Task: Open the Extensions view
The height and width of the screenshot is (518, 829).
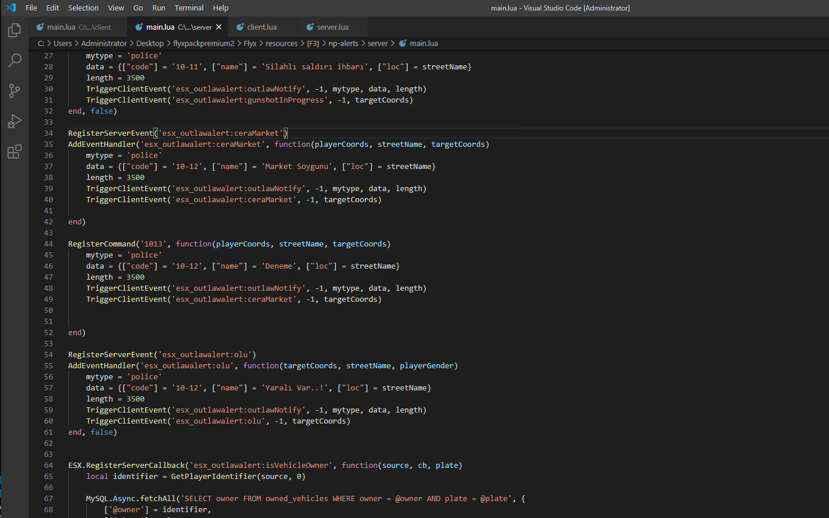Action: 15,152
